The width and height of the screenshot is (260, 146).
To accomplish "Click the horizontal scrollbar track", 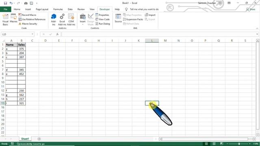I will click(205, 139).
